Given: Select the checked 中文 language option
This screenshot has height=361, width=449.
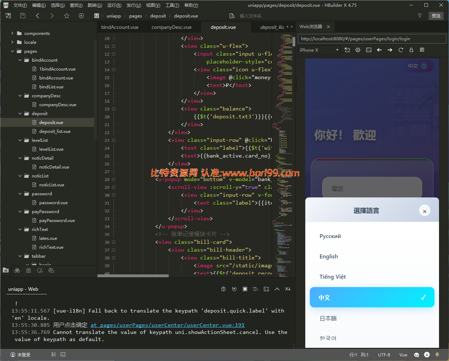Looking at the screenshot, I should pos(372,297).
